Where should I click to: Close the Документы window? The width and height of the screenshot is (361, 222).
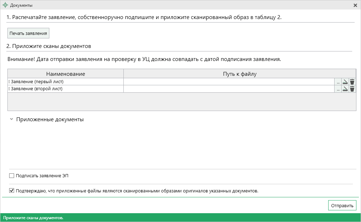355,5
